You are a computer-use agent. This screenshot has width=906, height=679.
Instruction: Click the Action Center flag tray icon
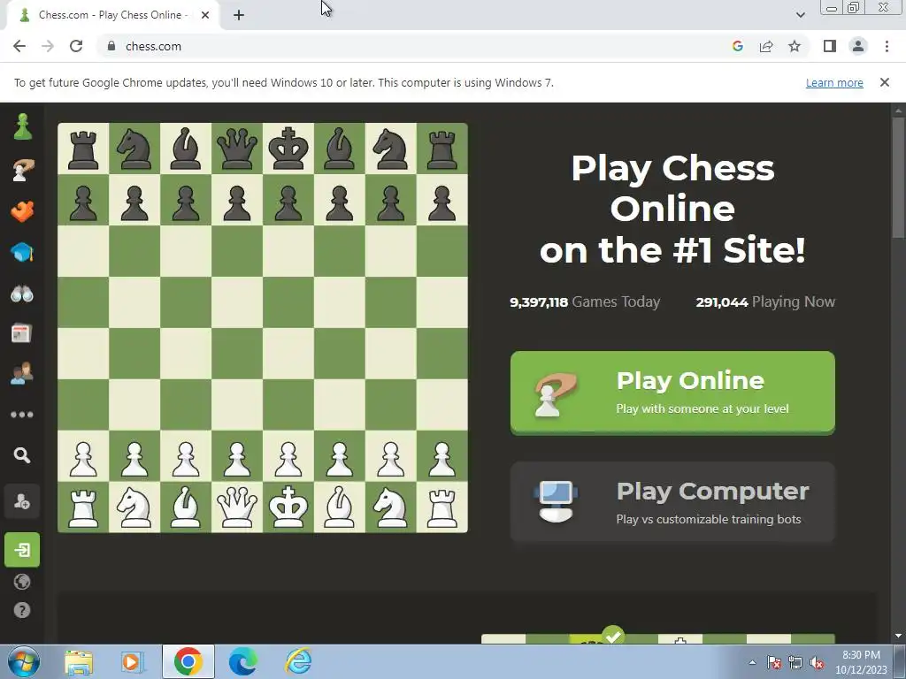774,663
